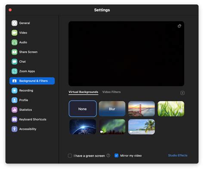Click the black video preview area
The height and width of the screenshot is (170, 204).
tap(126, 54)
